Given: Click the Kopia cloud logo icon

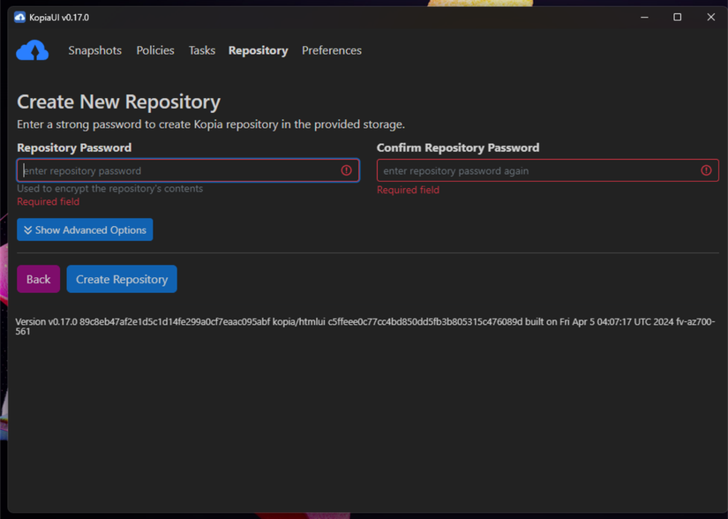Looking at the screenshot, I should 33,50.
